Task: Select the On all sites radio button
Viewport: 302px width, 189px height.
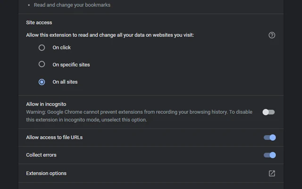Action: (x=42, y=82)
